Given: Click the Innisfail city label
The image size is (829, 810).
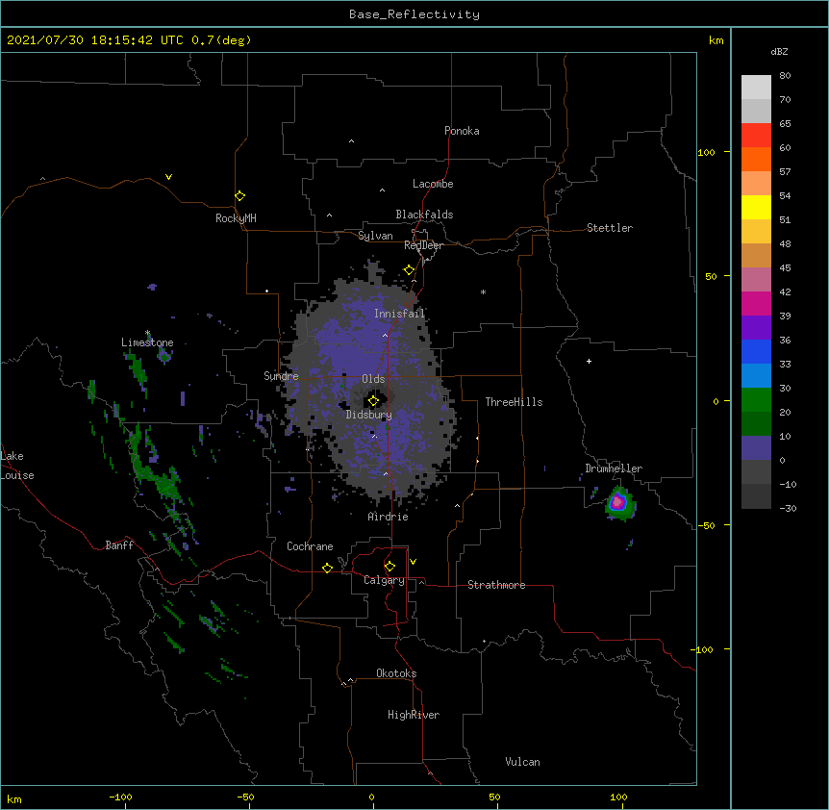Looking at the screenshot, I should click(x=399, y=314).
